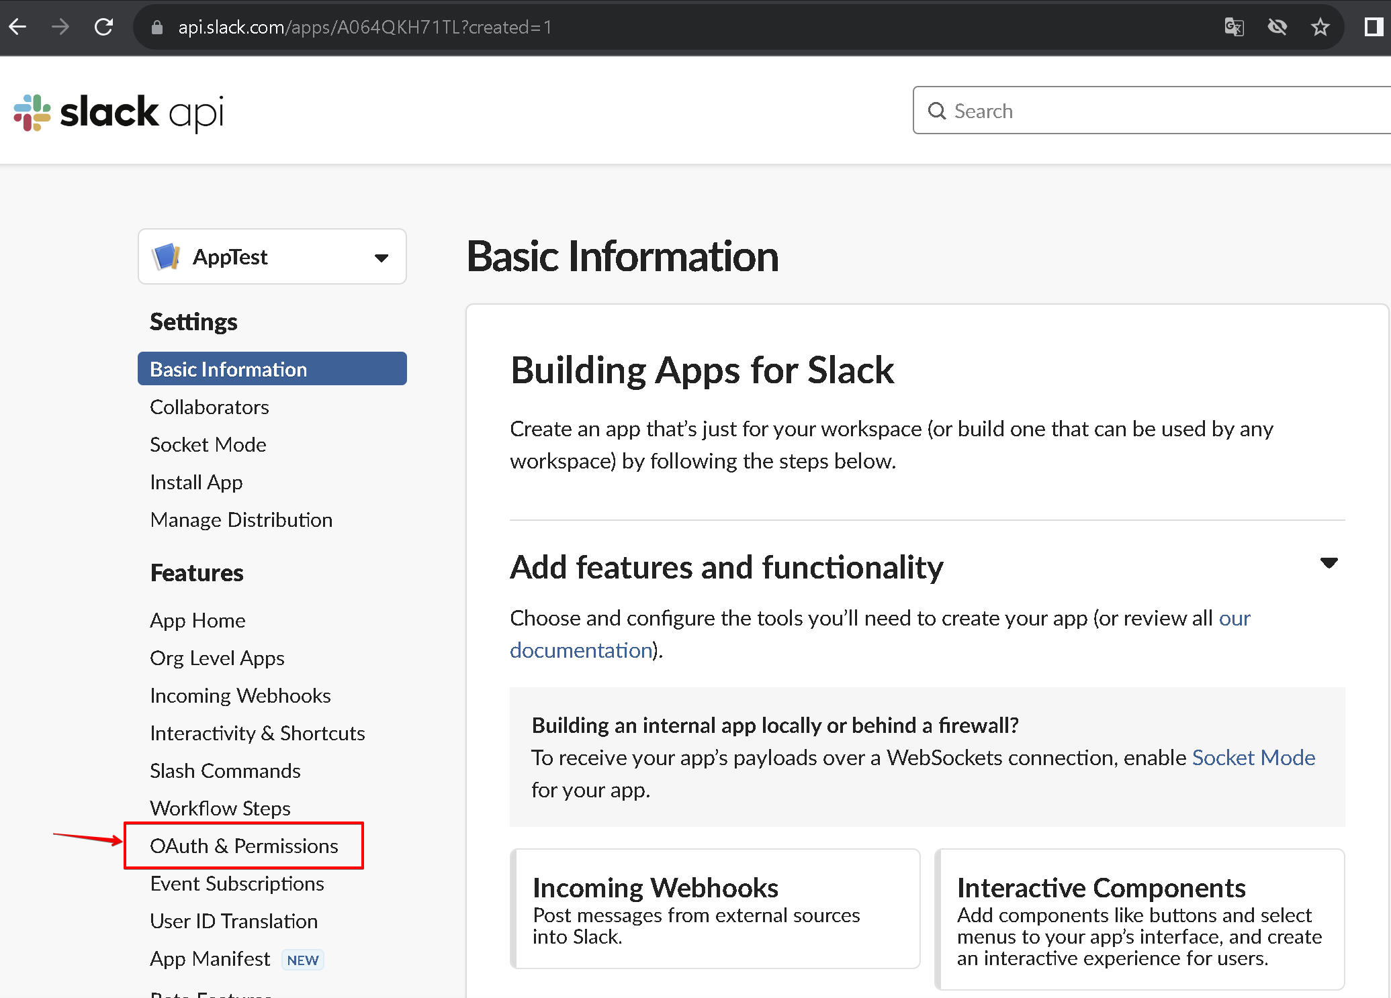The height and width of the screenshot is (998, 1391).
Task: Go to Socket Mode in sidebar settings
Action: [x=208, y=444]
